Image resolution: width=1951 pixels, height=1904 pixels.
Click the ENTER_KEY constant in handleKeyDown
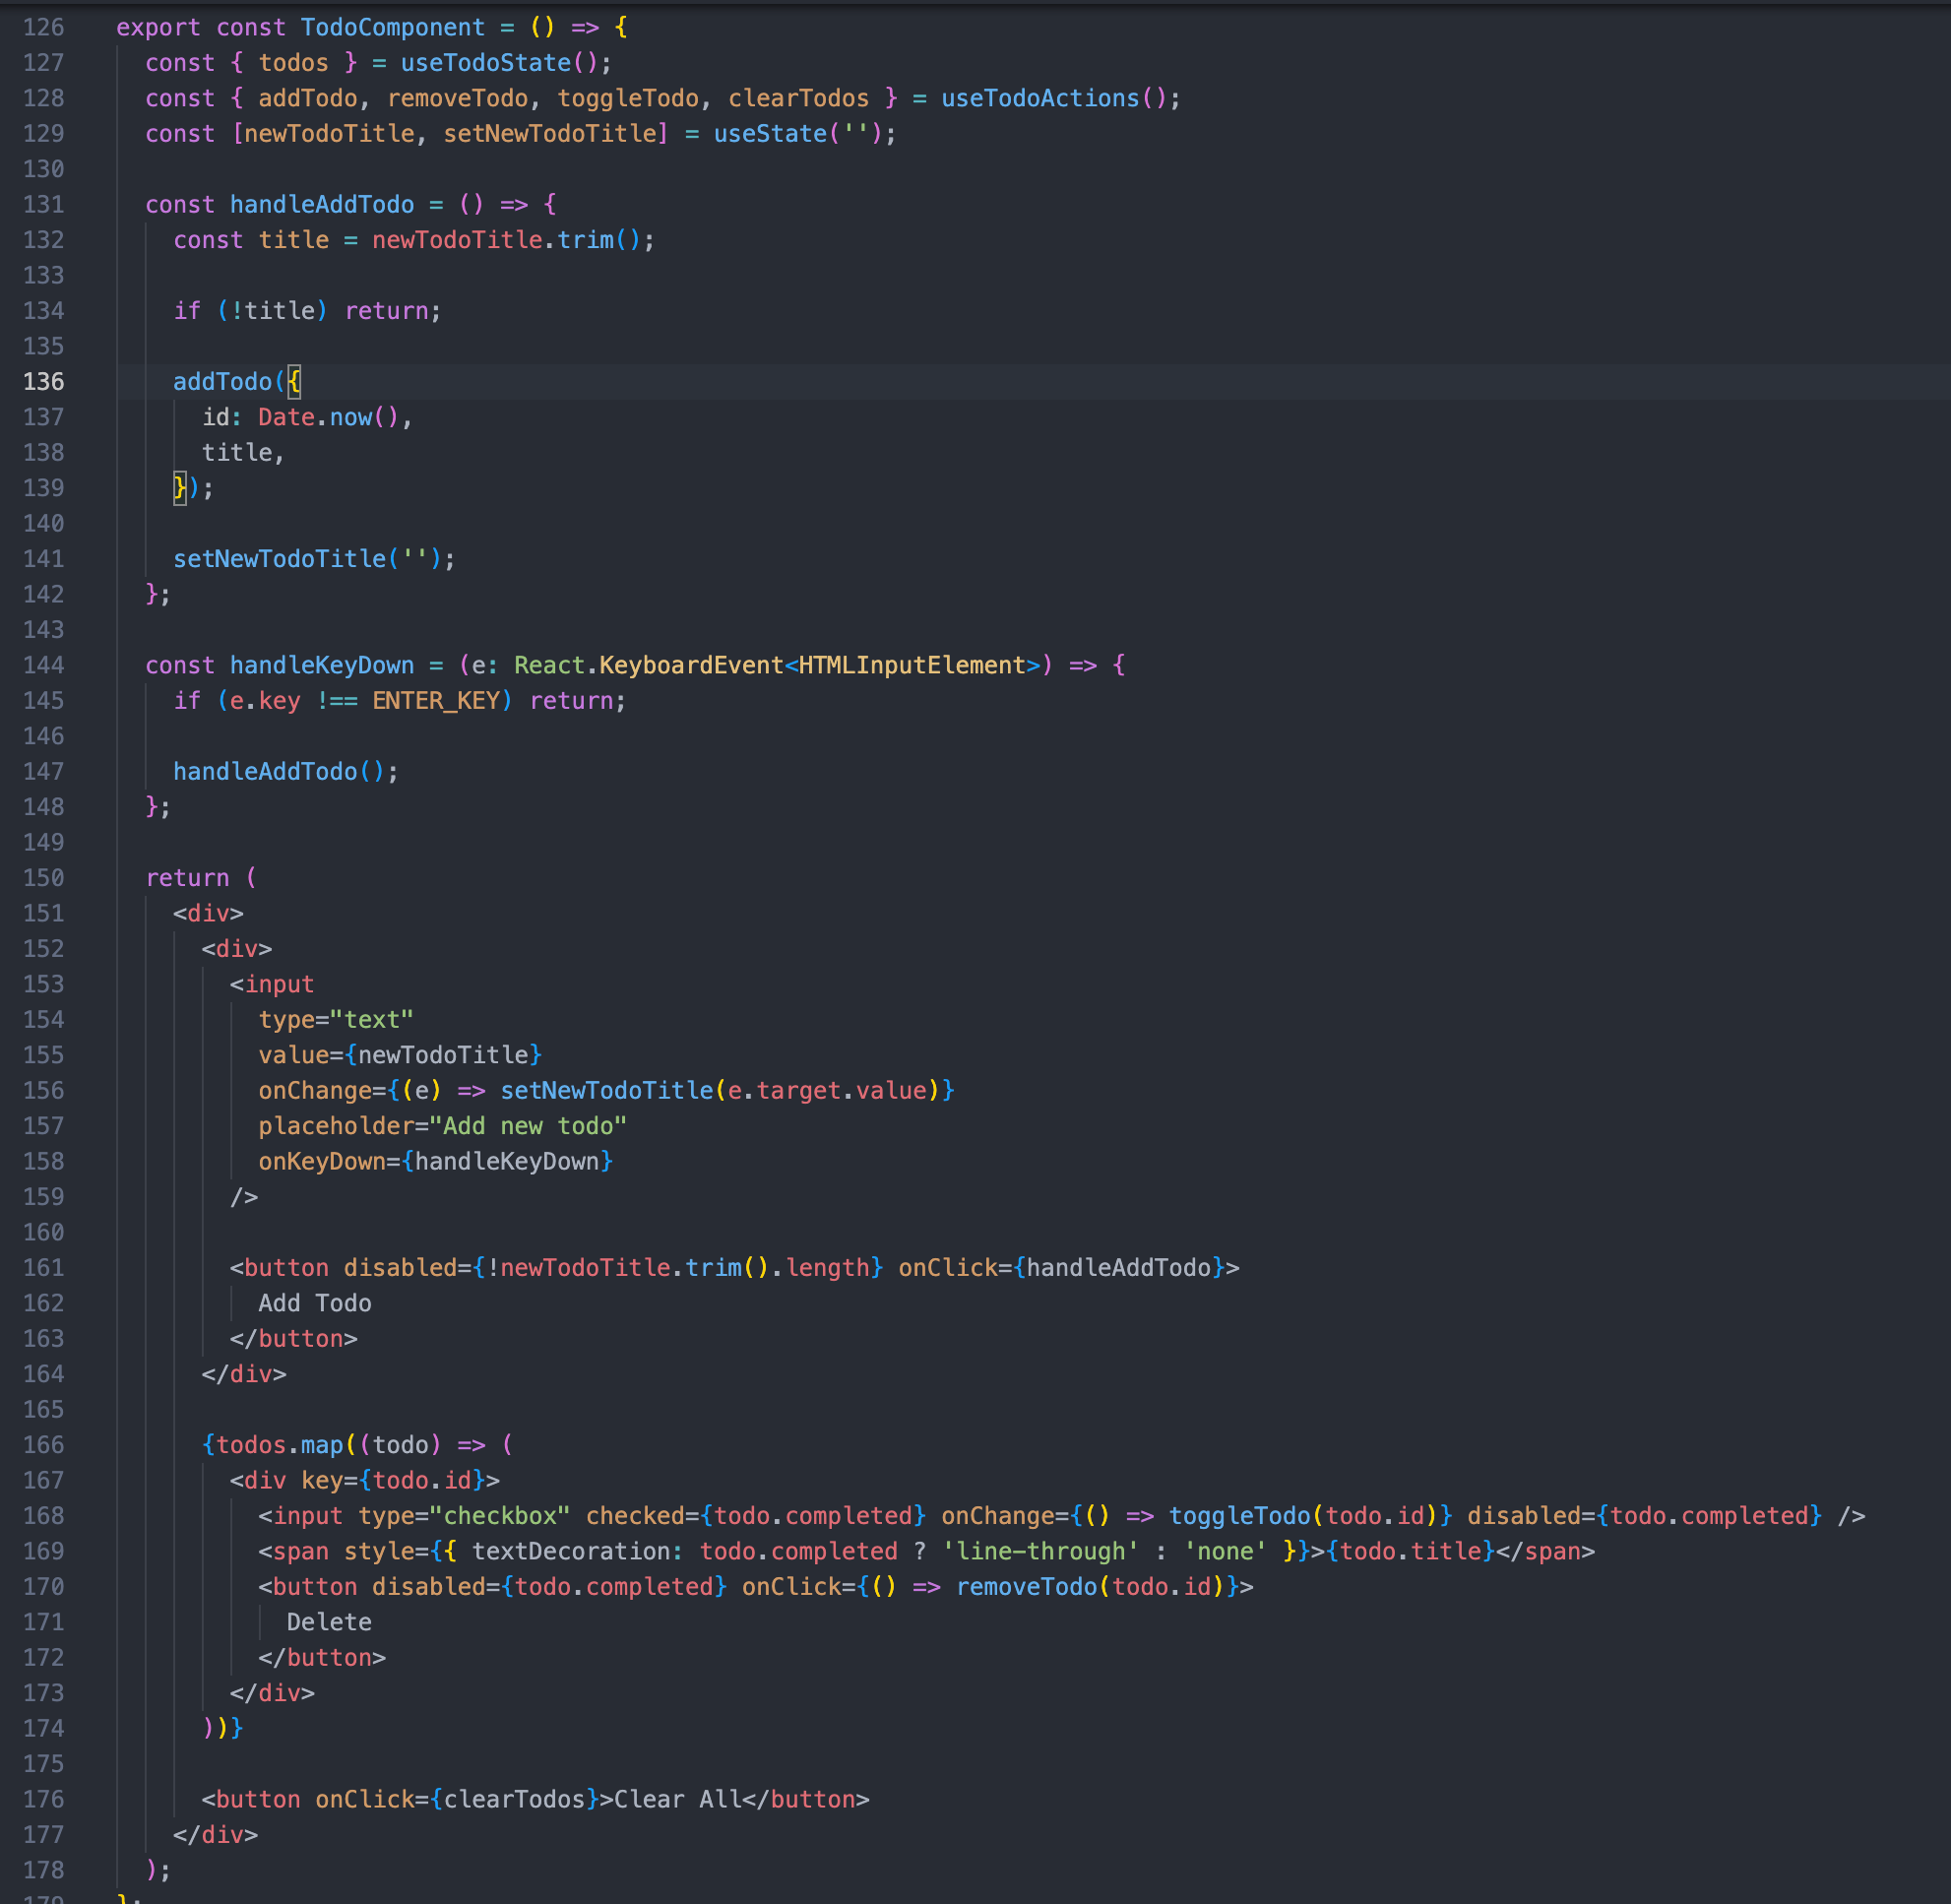click(x=440, y=700)
